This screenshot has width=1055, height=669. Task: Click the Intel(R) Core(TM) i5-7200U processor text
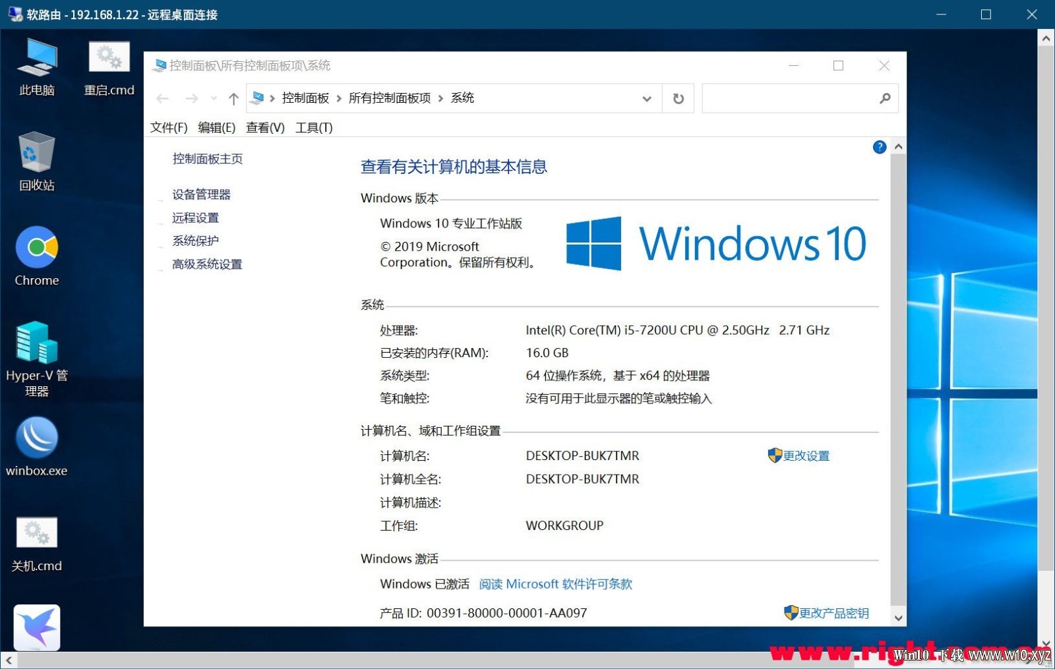click(677, 330)
